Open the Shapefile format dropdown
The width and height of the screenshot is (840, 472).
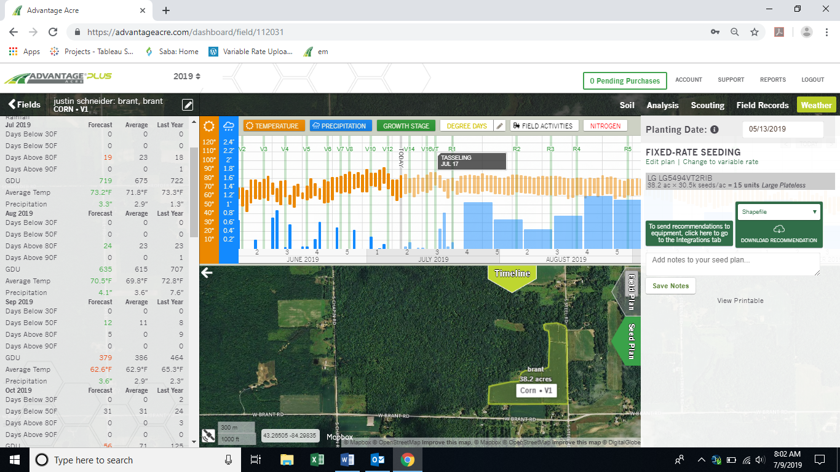[x=779, y=211]
